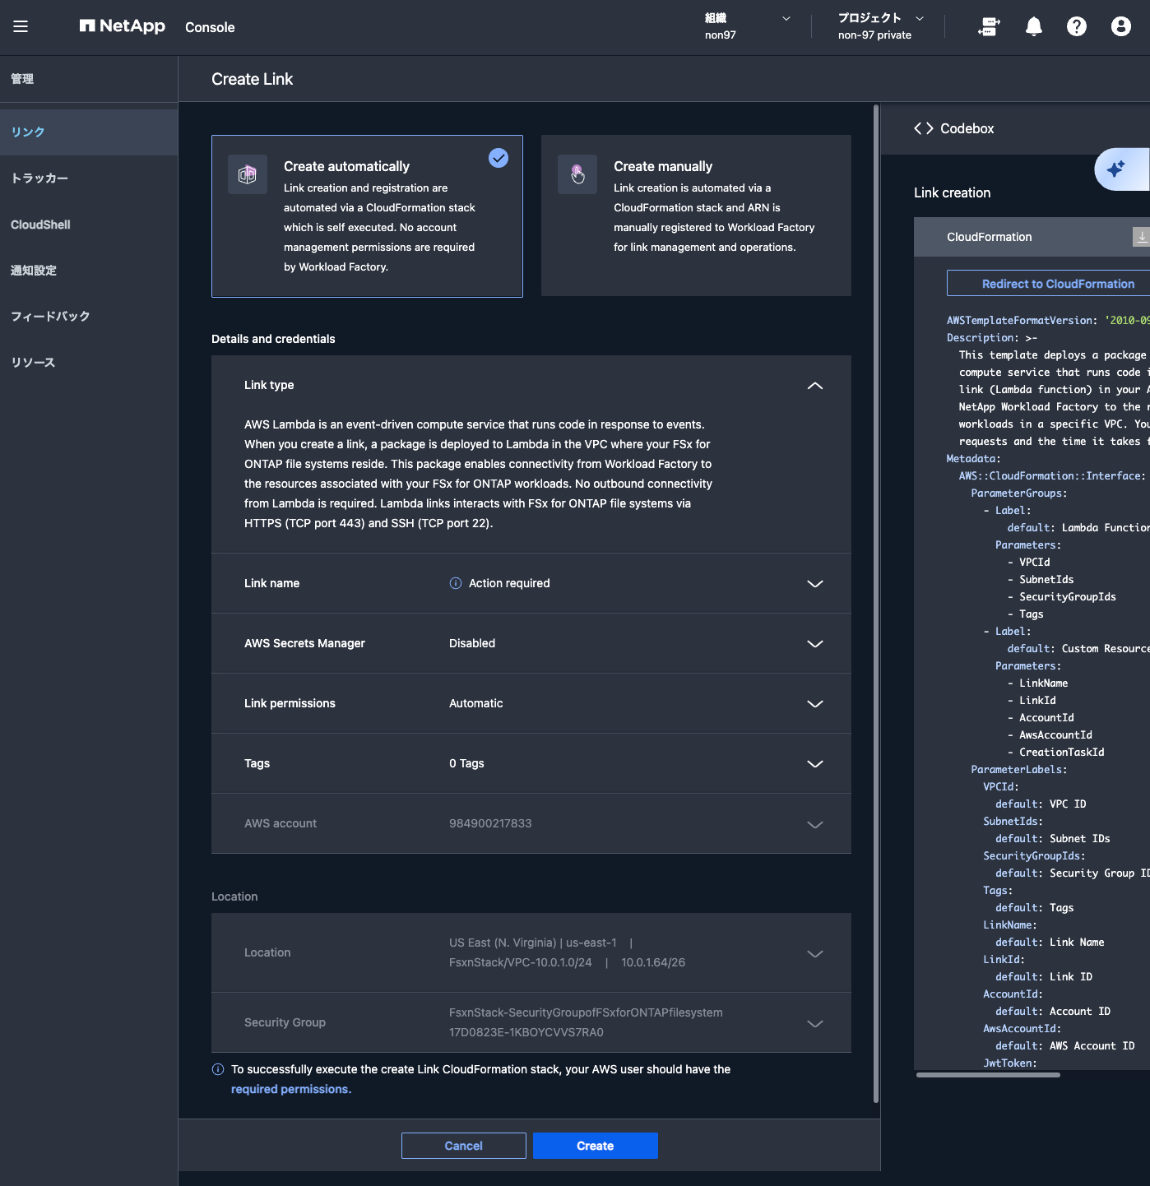
Task: Open the プロジェクト project dropdown
Action: tap(880, 26)
